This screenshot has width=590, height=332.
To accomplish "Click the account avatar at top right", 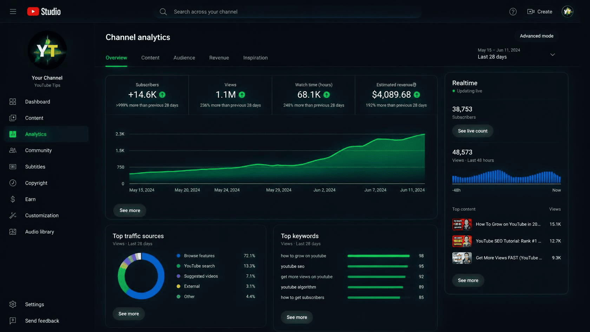I will pyautogui.click(x=567, y=12).
